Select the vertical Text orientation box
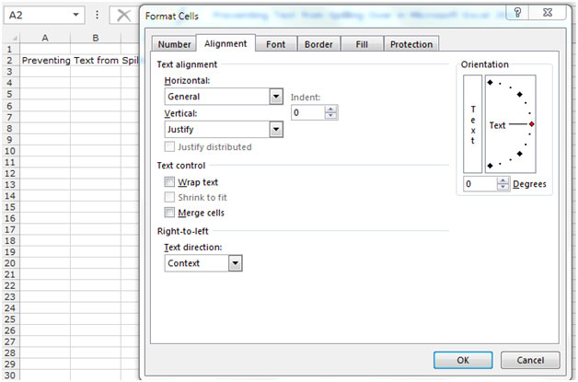Image resolution: width=578 pixels, height=382 pixels. 472,124
